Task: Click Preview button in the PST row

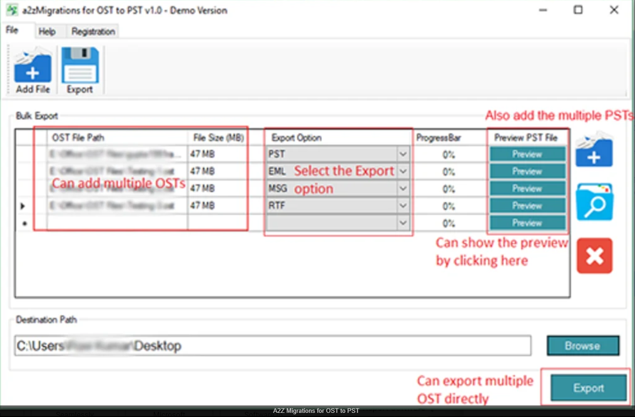Action: (527, 154)
